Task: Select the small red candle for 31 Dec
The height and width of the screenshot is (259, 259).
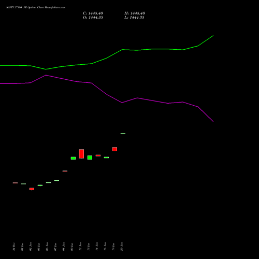Action: coord(15,183)
